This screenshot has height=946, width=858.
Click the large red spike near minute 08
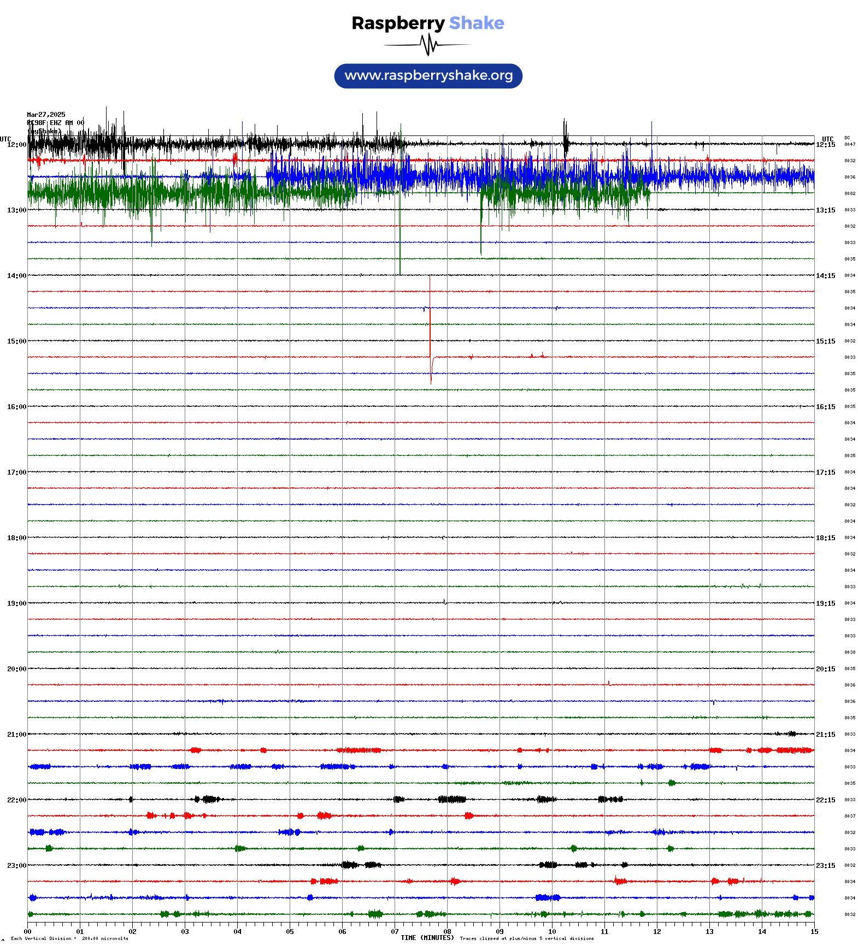[x=430, y=330]
